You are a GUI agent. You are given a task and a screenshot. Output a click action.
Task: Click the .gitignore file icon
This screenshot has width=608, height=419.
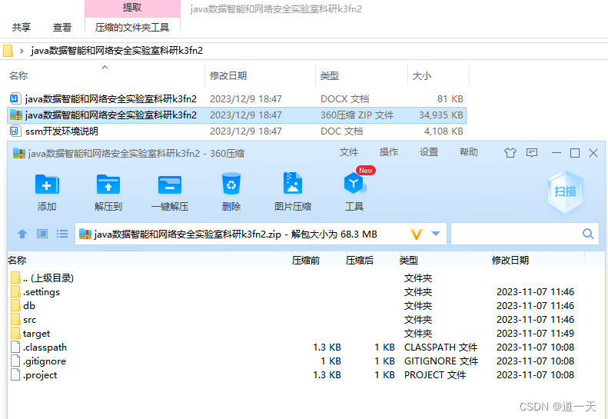[15, 361]
